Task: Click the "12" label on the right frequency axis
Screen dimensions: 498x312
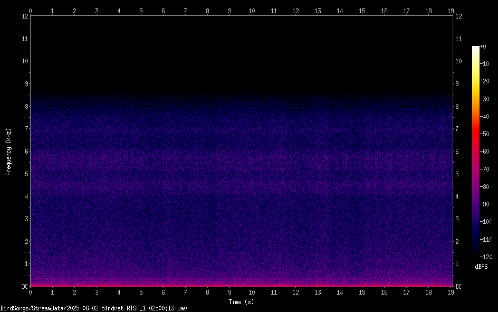Action: [x=458, y=16]
